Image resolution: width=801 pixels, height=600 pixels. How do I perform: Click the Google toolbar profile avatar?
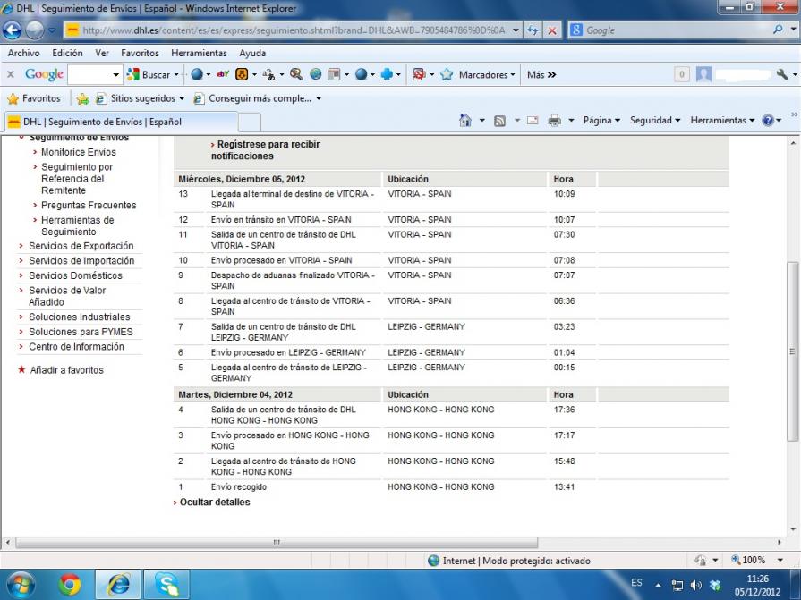tap(703, 74)
